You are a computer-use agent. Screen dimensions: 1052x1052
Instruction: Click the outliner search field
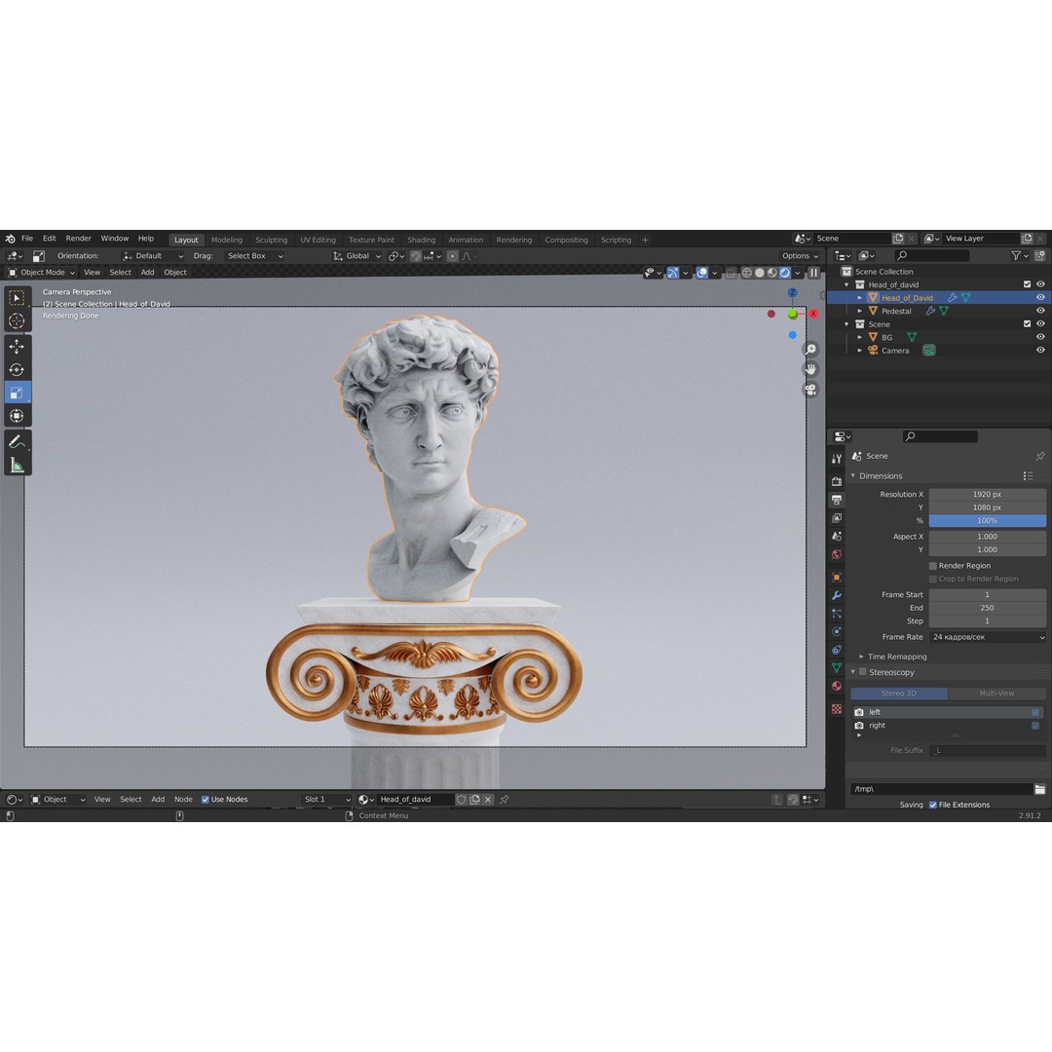[932, 255]
